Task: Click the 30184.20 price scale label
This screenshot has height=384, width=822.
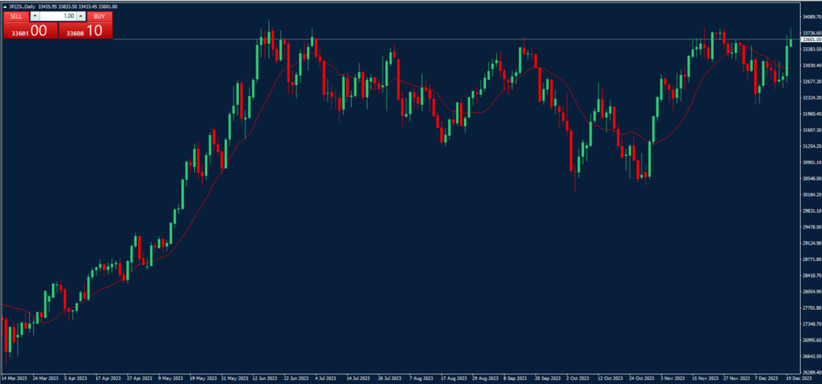Action: tap(811, 195)
